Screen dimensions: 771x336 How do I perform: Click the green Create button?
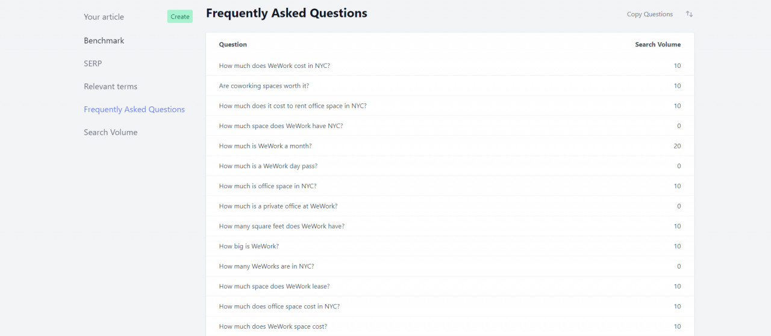180,17
